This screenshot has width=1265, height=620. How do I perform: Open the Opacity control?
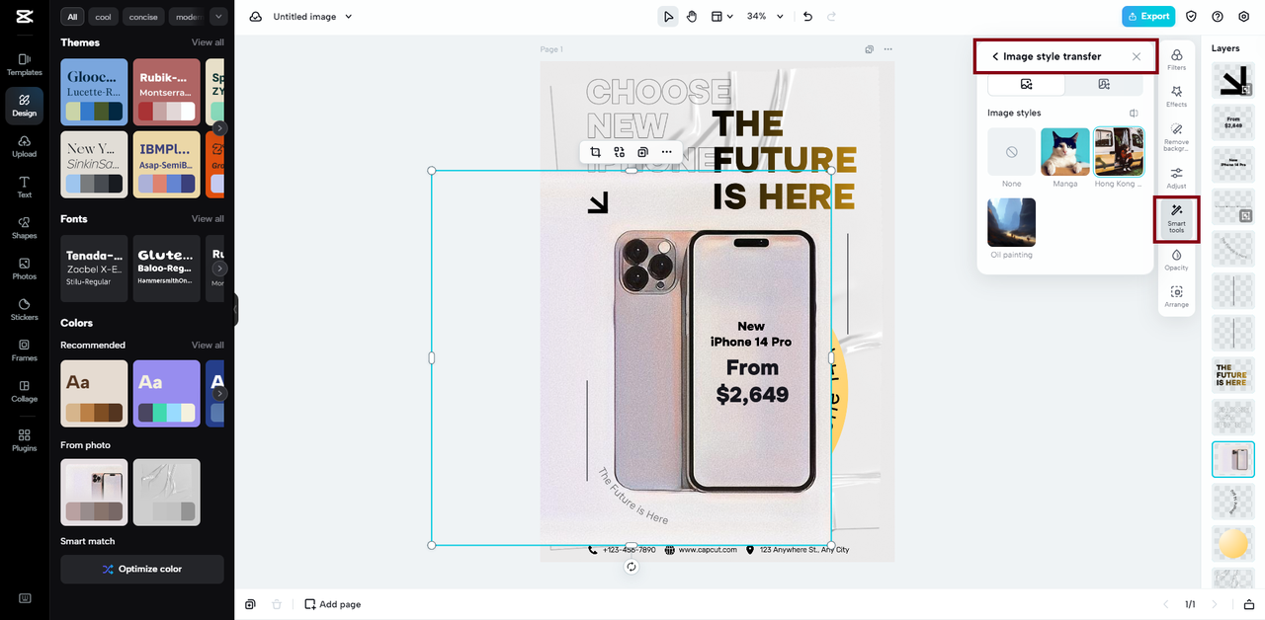[x=1176, y=260]
